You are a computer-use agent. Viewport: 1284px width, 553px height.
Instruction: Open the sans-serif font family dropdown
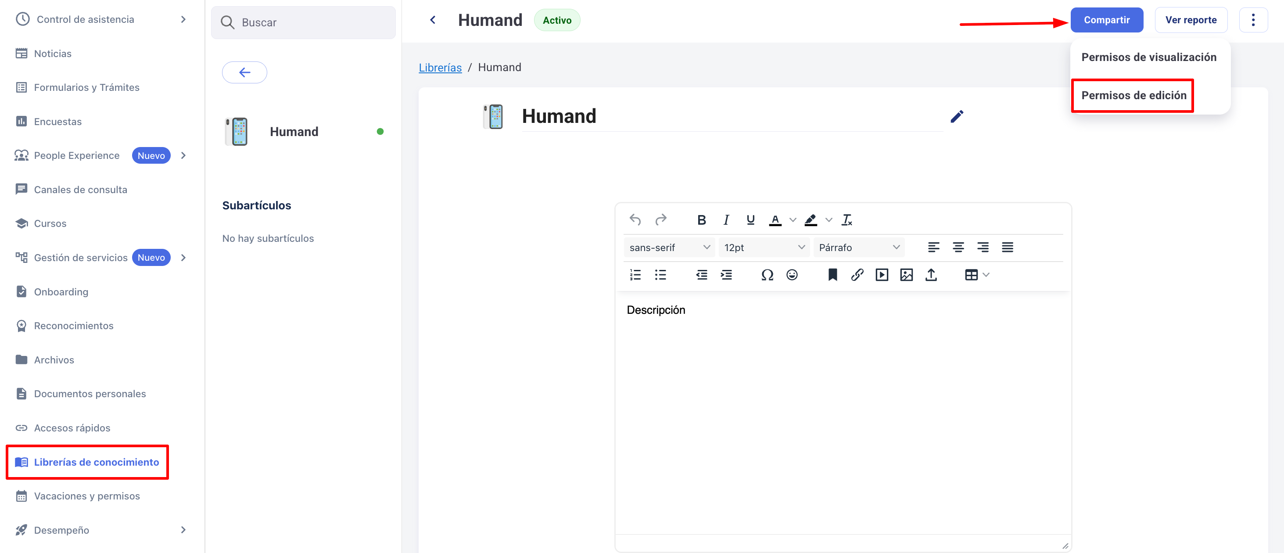tap(668, 248)
